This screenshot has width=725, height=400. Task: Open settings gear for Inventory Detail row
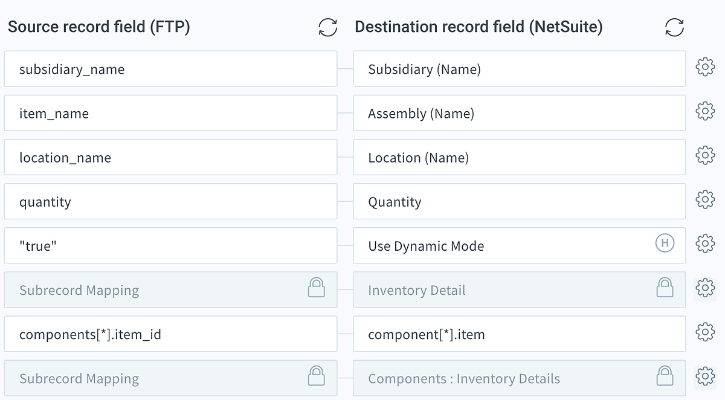point(705,288)
